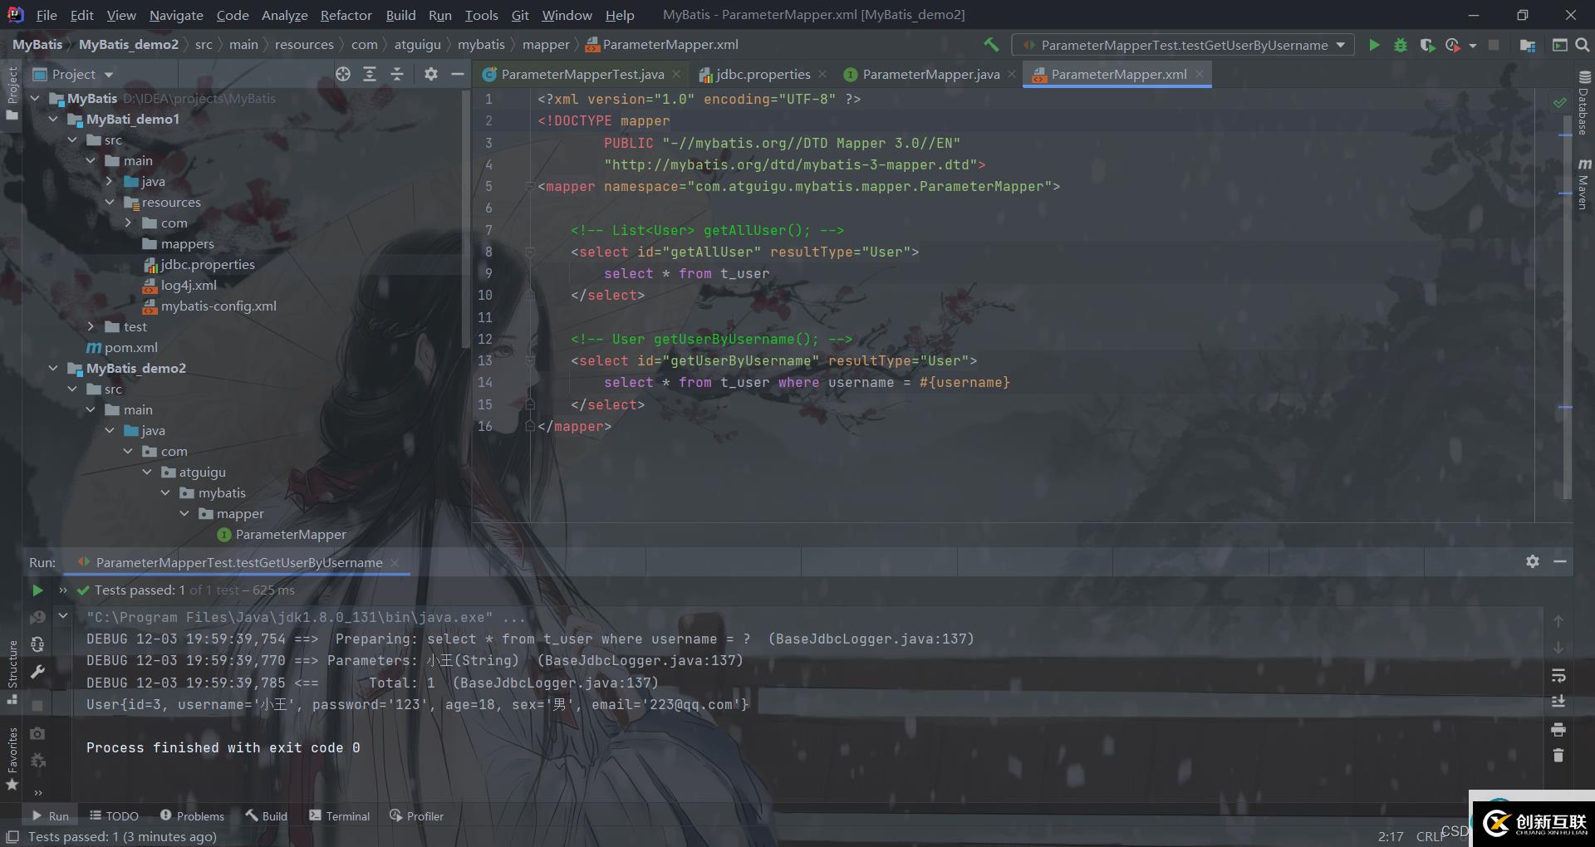Collapse the MyBatis_demo2 module

[x=53, y=368]
